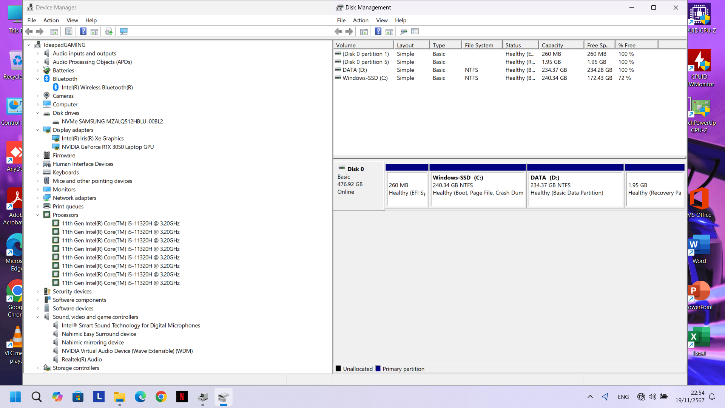
Task: Select Nahimic mirroring device
Action: point(93,342)
